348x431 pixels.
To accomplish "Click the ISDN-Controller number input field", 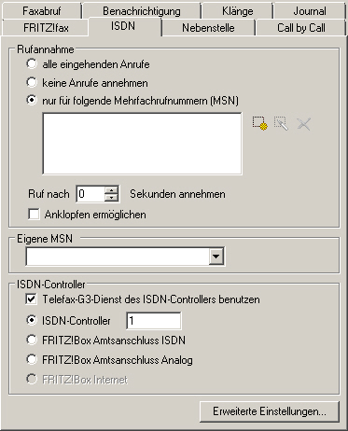I will tap(154, 321).
